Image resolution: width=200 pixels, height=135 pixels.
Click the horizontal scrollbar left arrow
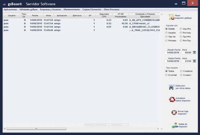5,129
